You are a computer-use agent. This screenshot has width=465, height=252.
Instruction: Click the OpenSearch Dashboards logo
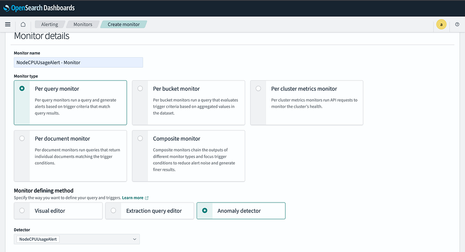tap(39, 8)
